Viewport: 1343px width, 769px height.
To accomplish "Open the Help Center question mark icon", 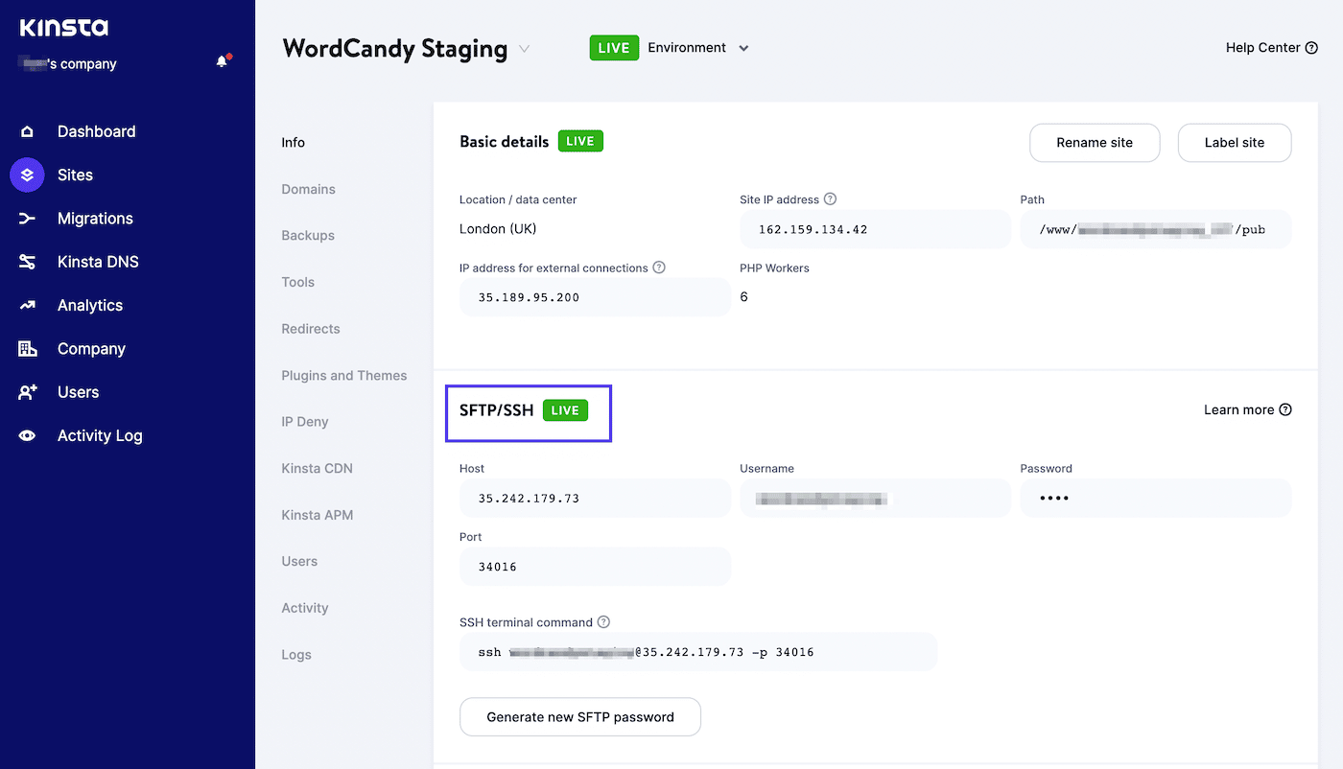I will (1311, 47).
